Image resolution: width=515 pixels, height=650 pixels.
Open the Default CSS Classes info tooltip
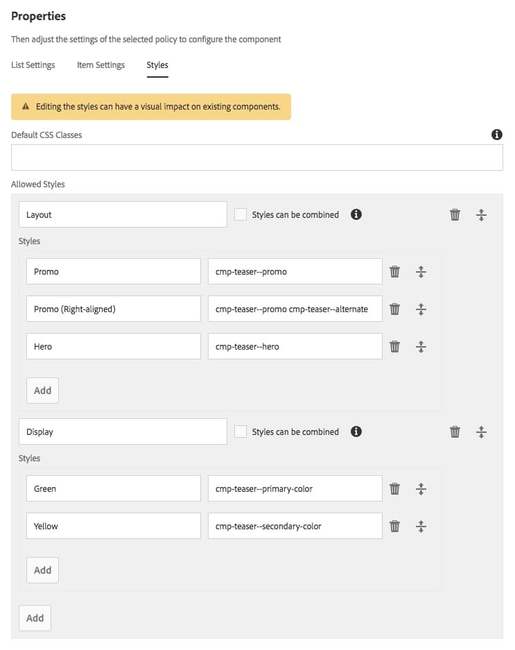coord(496,135)
